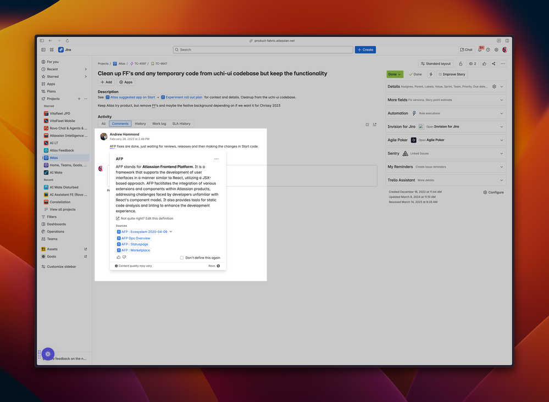
Task: Click the Rovo logo icon in card footer
Action: [218, 266]
